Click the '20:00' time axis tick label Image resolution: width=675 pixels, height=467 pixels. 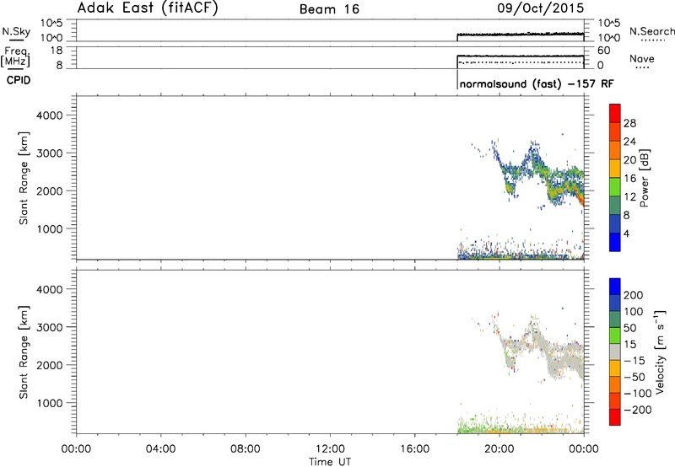(x=499, y=449)
